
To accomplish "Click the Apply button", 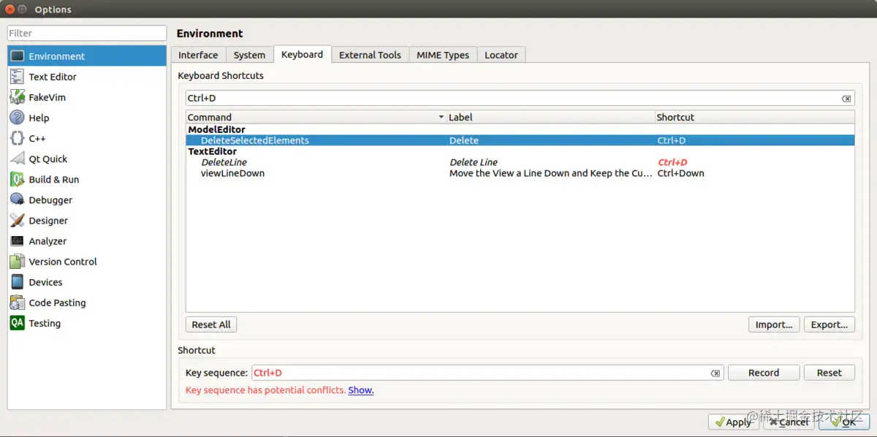I will pos(733,422).
